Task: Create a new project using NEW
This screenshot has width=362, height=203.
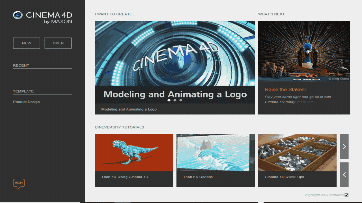Action: (26, 43)
